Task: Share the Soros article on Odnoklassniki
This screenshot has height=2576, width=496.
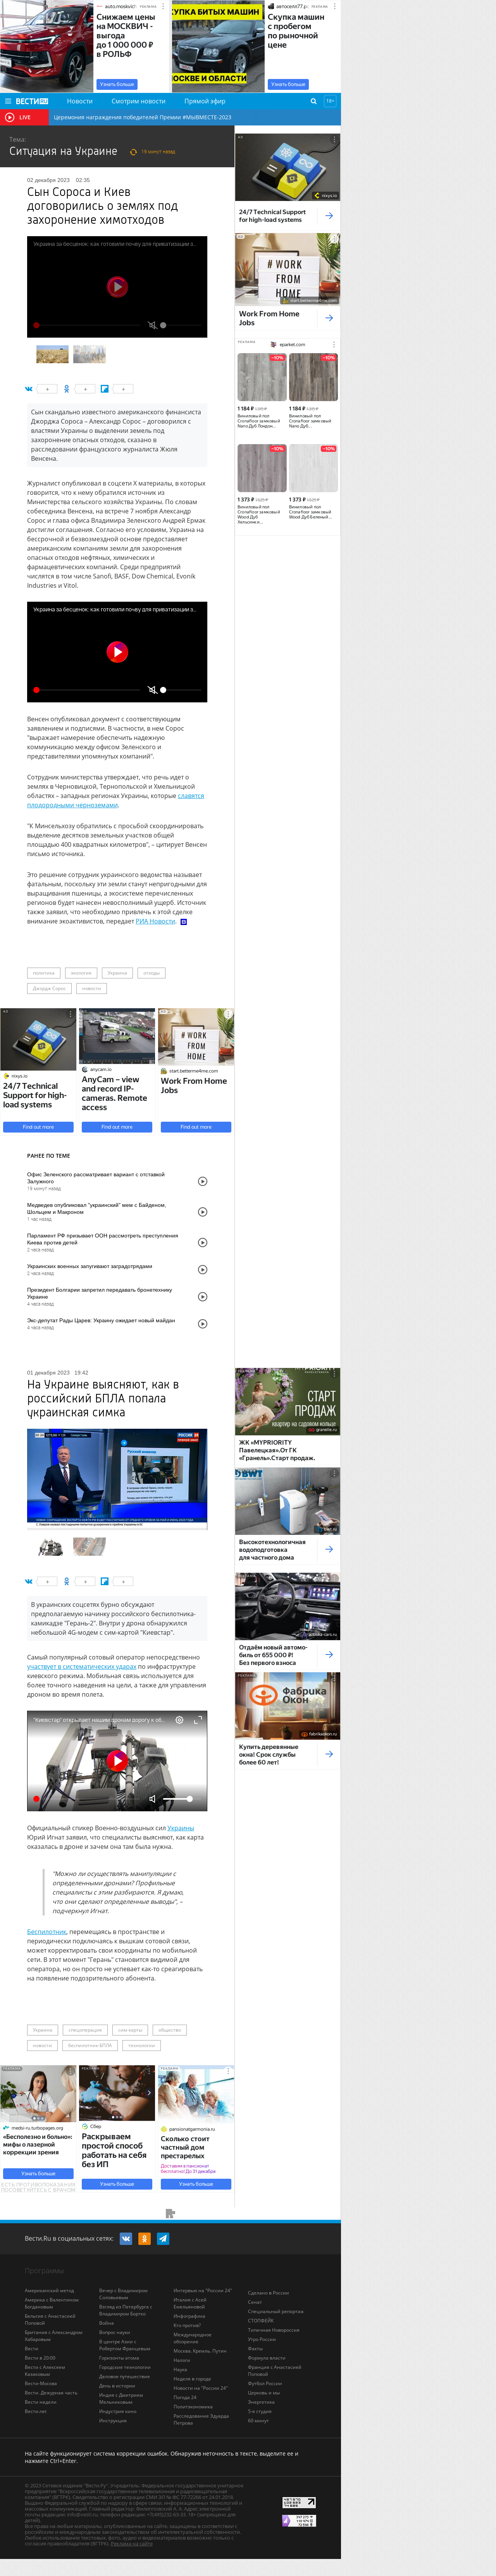Action: [67, 389]
